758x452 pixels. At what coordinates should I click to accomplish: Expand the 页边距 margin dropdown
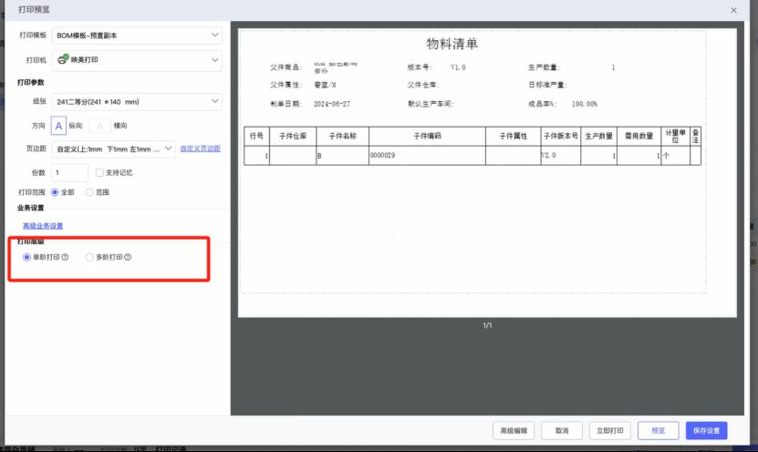point(113,149)
